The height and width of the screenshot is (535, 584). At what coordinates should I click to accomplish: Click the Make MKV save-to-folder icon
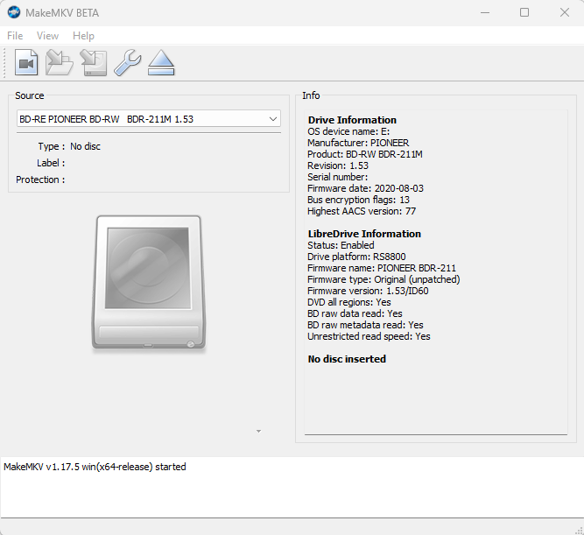[x=60, y=62]
